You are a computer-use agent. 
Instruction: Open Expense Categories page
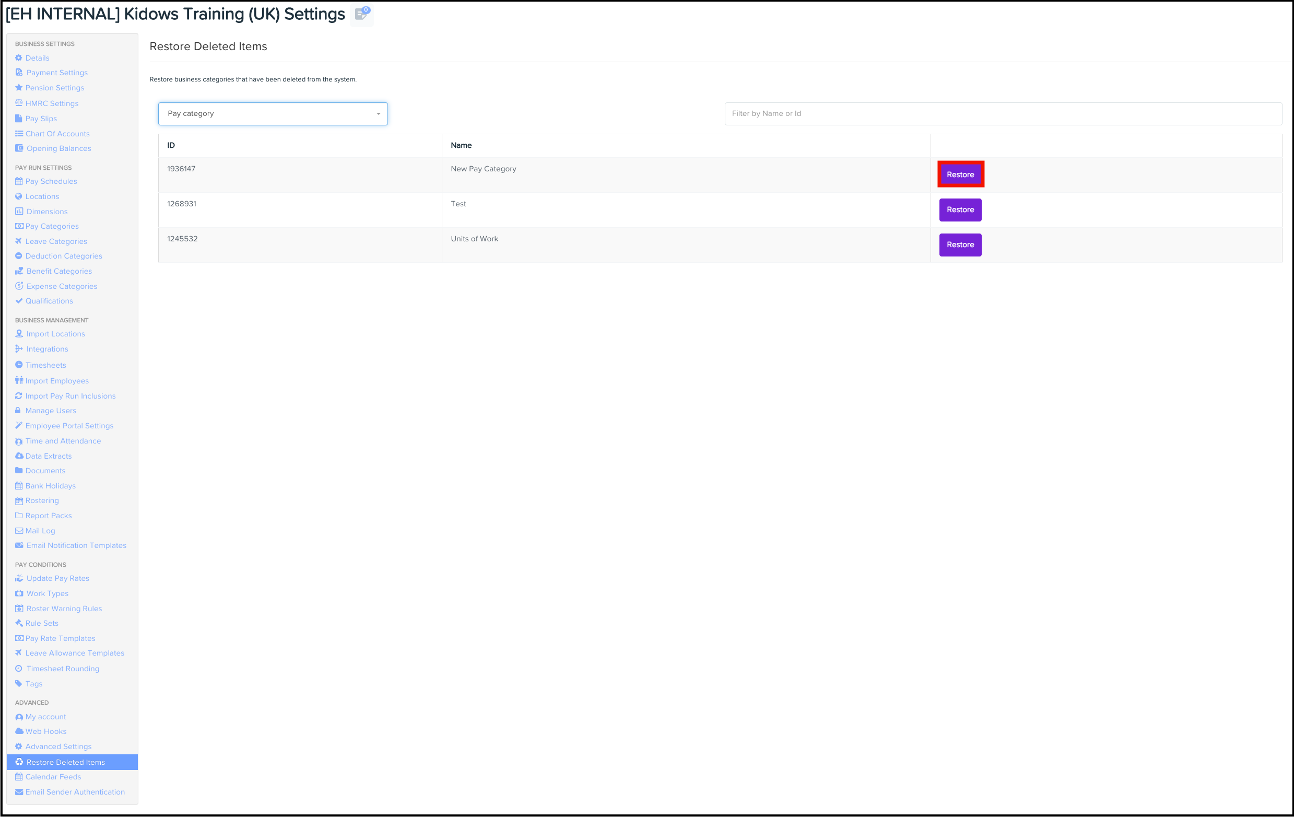(62, 286)
